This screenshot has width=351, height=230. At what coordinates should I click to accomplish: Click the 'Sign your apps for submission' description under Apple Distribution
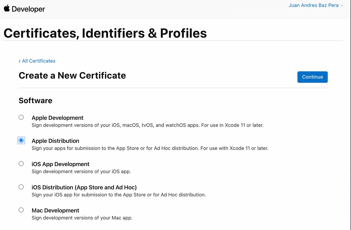tap(150, 148)
